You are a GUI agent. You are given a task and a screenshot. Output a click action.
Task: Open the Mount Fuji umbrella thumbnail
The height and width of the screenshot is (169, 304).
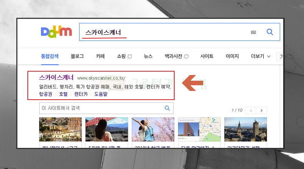point(107,130)
